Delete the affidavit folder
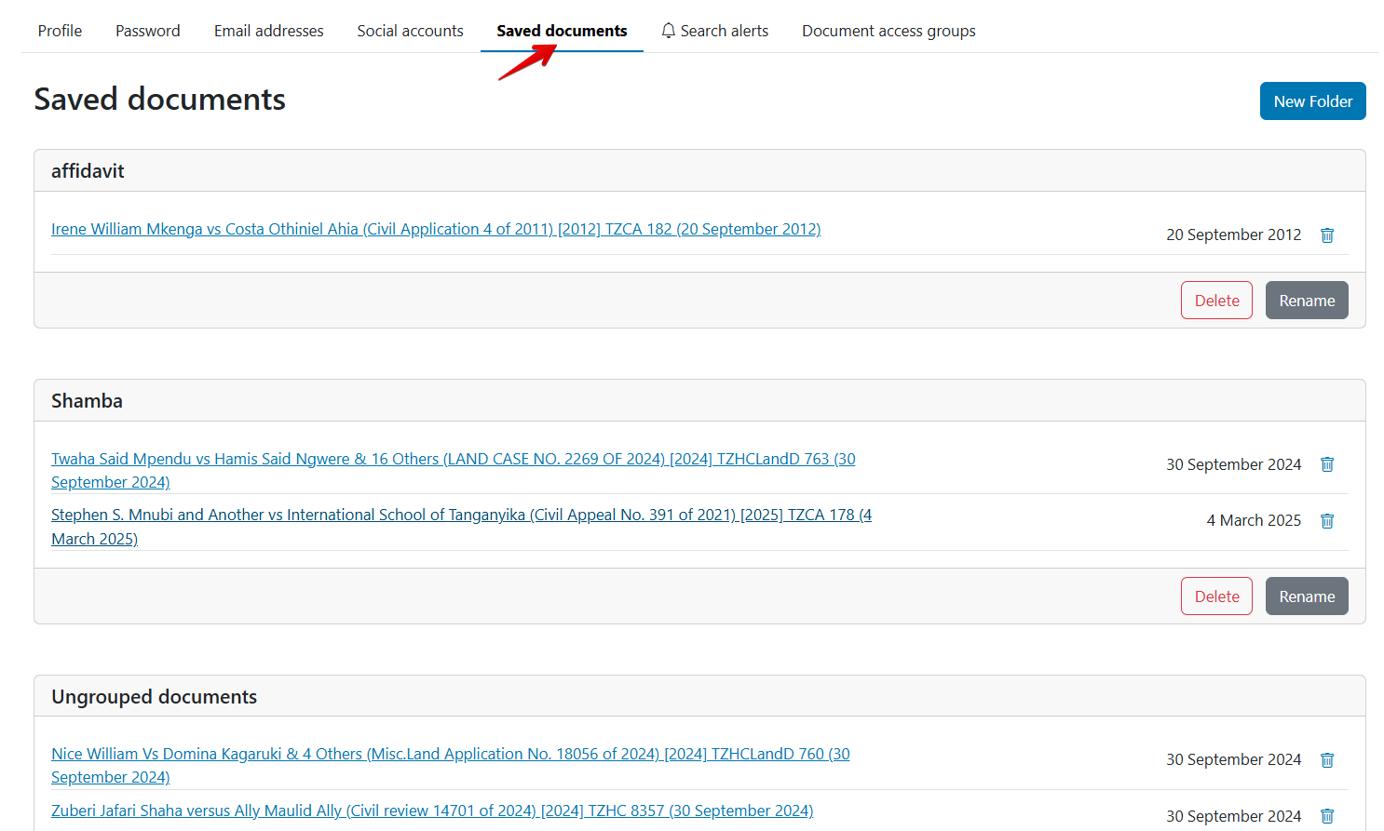 coord(1216,301)
